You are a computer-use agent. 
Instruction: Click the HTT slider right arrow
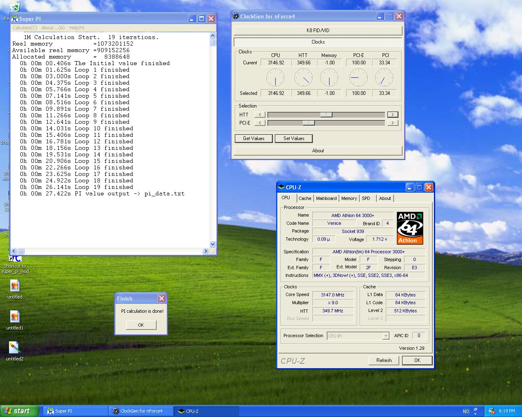[x=393, y=115]
